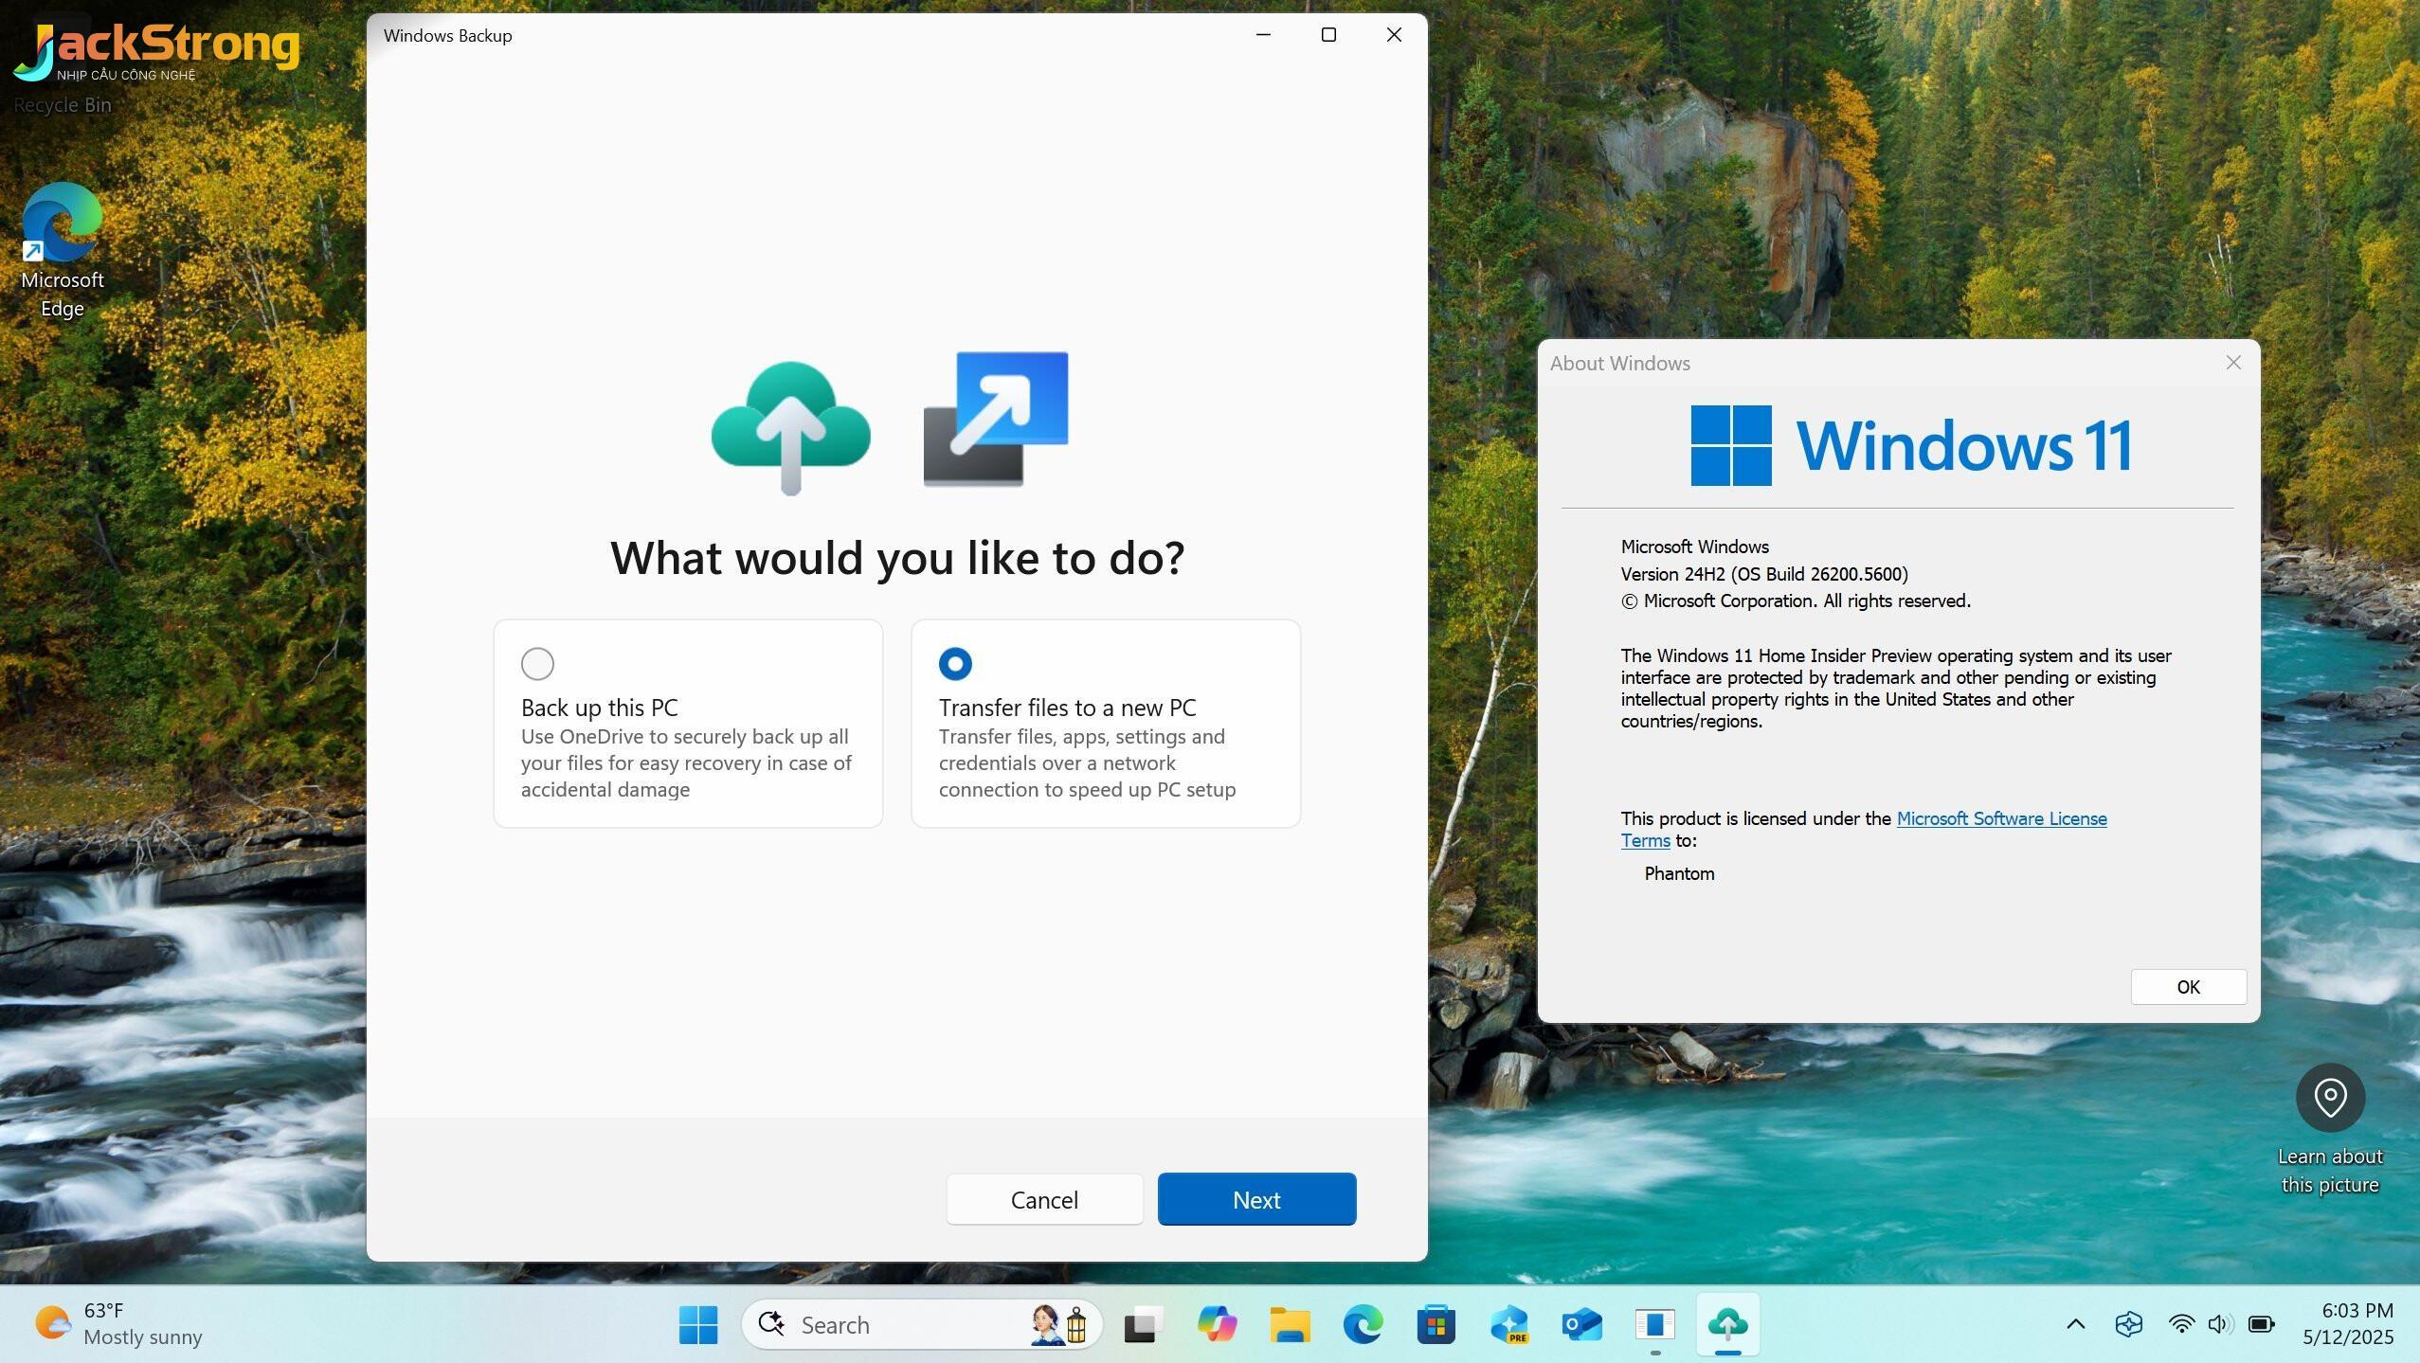Click the volume speaker tray icon
Image resolution: width=2420 pixels, height=1363 pixels.
tap(2221, 1324)
